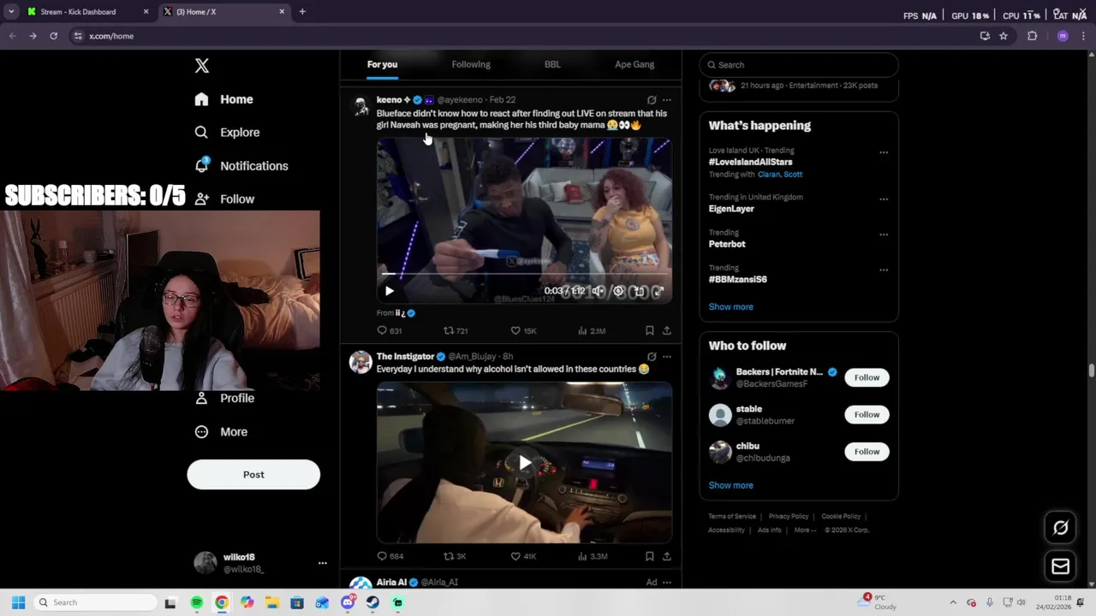Open Grok icon on The Instigator post
The height and width of the screenshot is (616, 1096).
[x=652, y=357]
